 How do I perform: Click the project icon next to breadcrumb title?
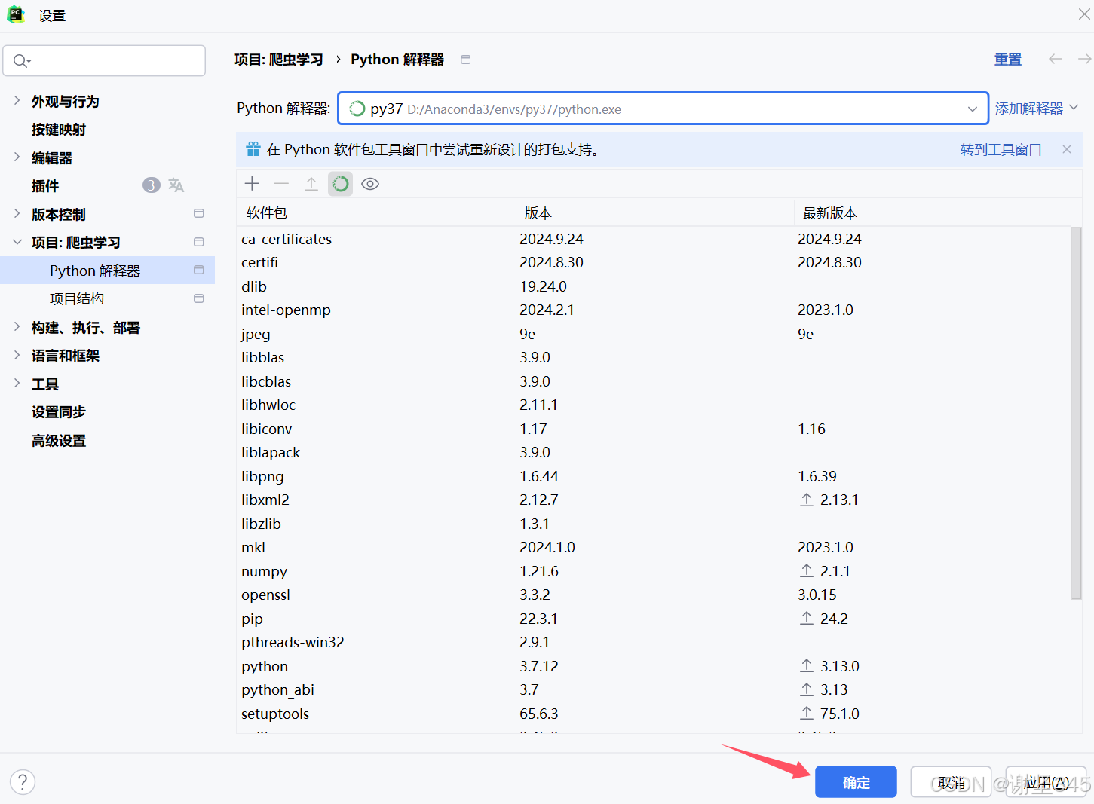466,60
